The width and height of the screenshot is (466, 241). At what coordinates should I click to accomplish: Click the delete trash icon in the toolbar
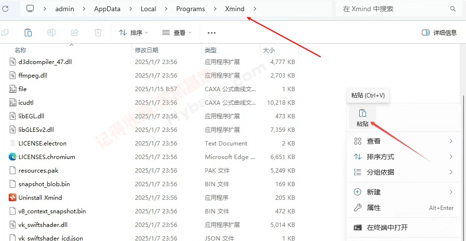pos(98,32)
